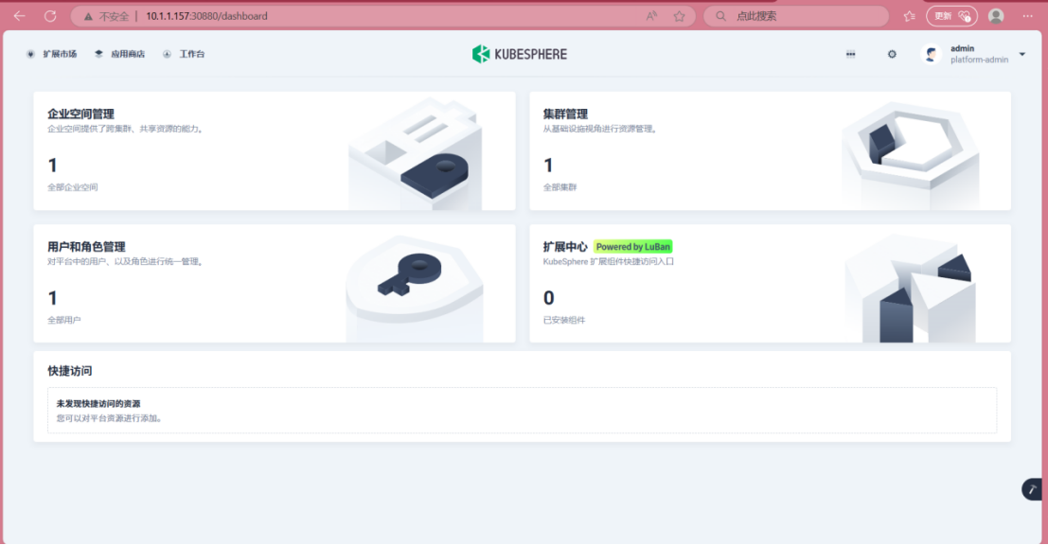Click the KubeSphere logo
The height and width of the screenshot is (545, 1048).
[x=520, y=54]
